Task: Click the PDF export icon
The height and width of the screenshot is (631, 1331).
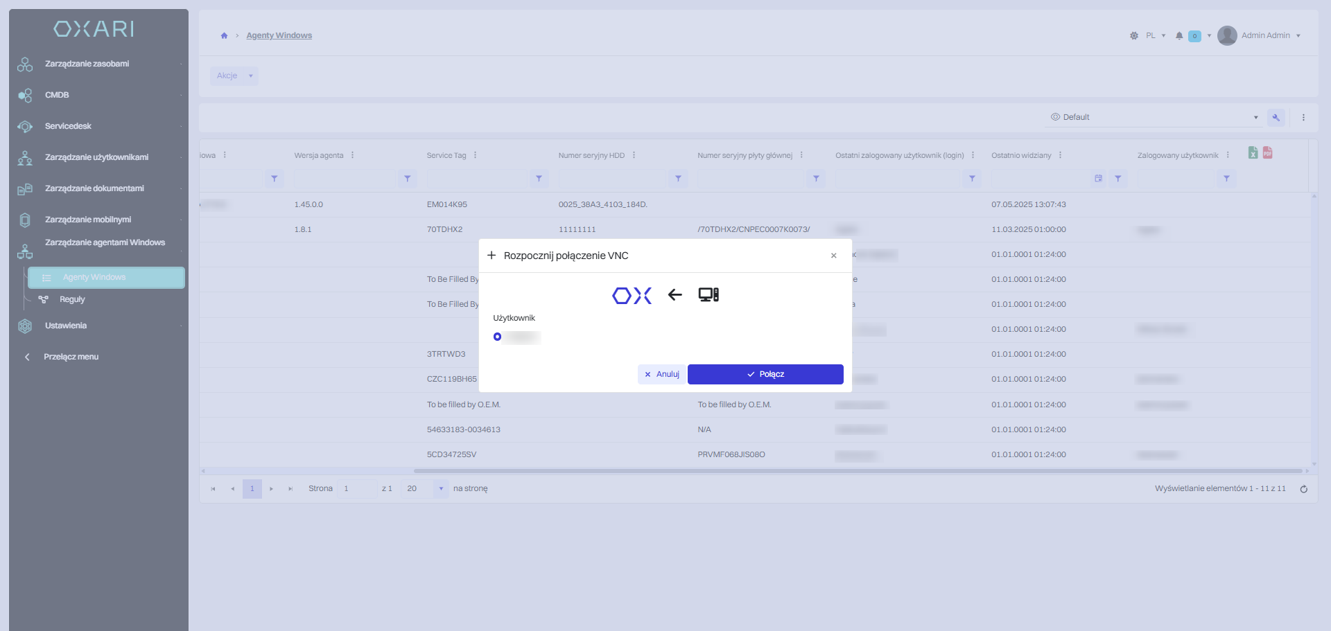Action: click(x=1267, y=153)
